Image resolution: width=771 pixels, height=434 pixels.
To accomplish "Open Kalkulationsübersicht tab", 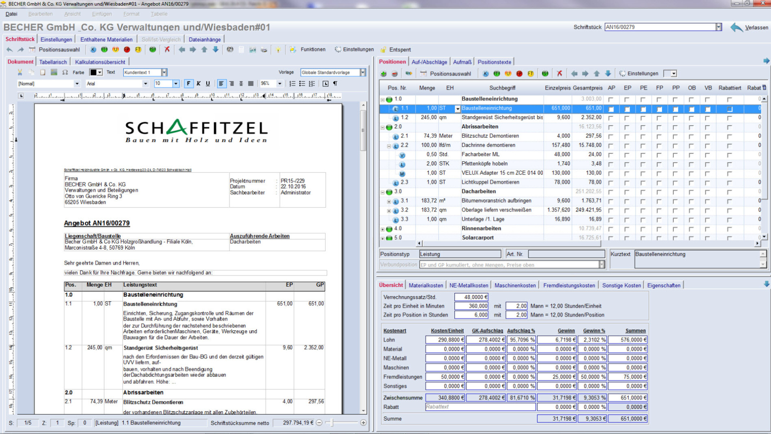I will (100, 62).
